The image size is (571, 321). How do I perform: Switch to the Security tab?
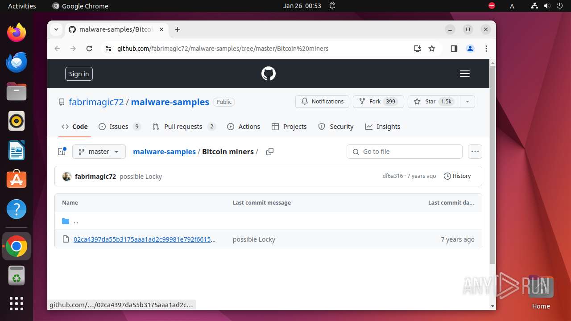click(x=336, y=127)
